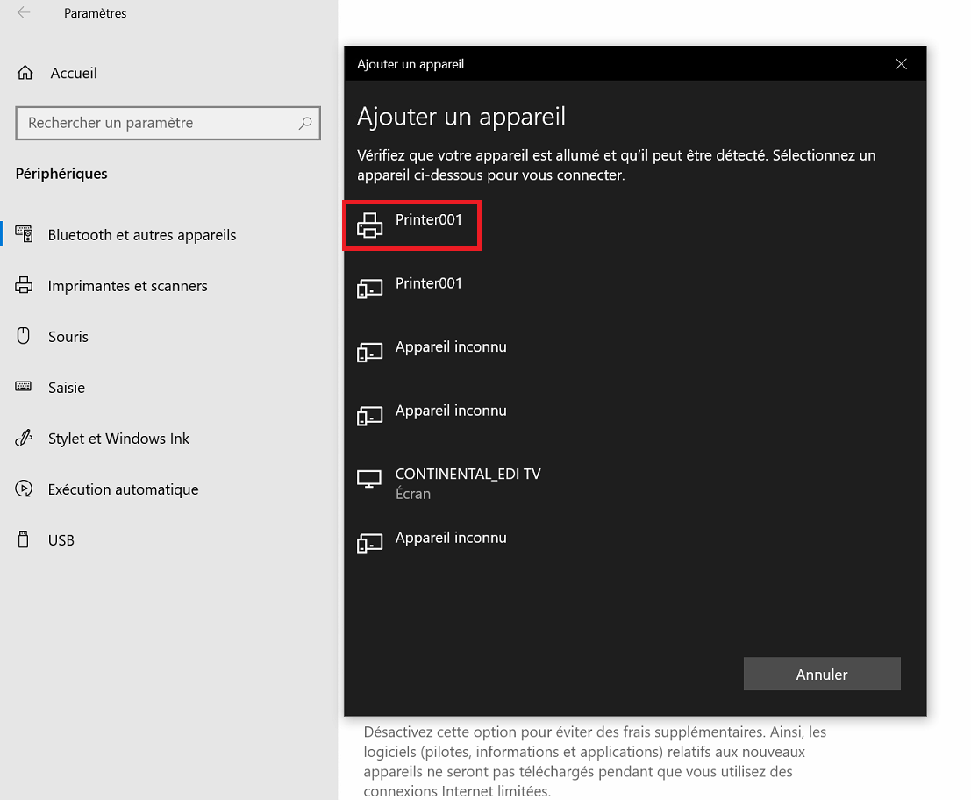Click the Paramètres window title
The width and height of the screenshot is (971, 800).
[96, 13]
